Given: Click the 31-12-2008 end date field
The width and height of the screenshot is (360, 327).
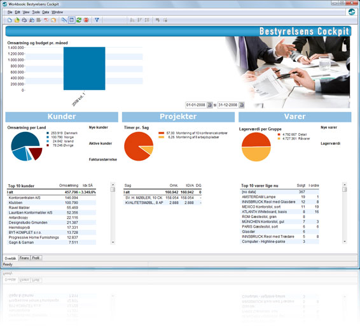Looking at the screenshot, I should point(228,105).
